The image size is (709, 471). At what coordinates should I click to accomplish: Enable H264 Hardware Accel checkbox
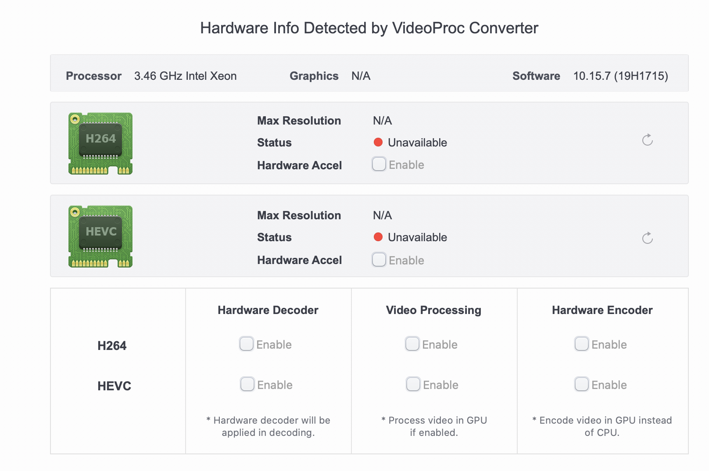379,164
